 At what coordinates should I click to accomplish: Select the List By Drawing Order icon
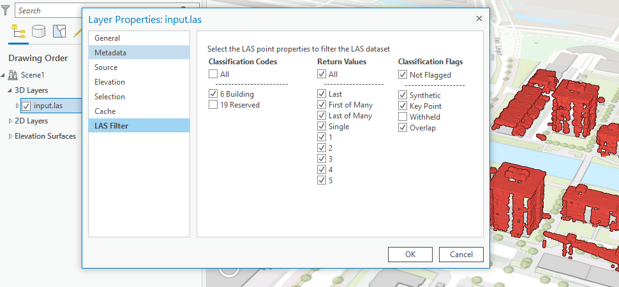[19, 31]
